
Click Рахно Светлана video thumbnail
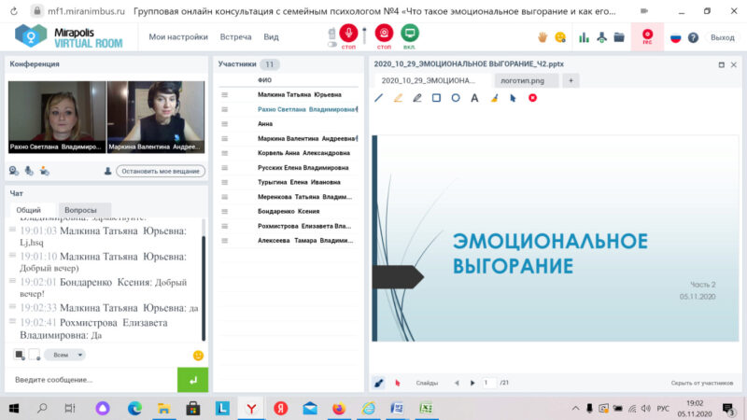coord(57,117)
